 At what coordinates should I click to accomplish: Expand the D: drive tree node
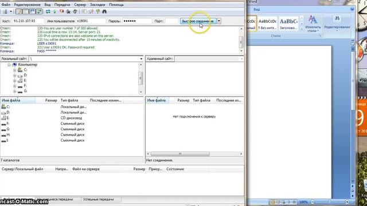pyautogui.click(x=14, y=76)
